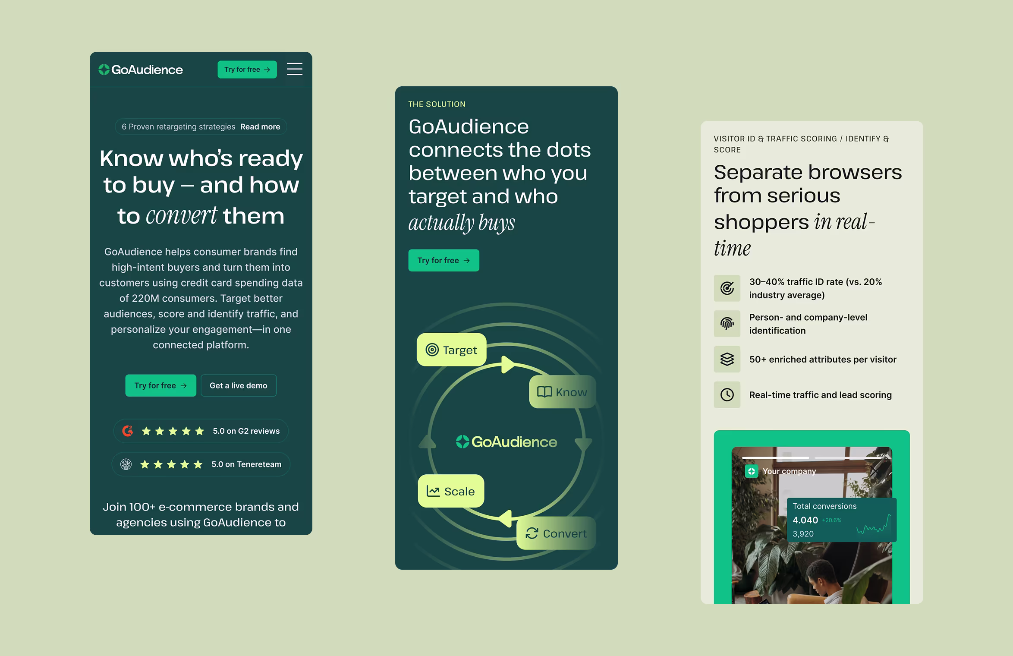Select the Scale step chip

[x=451, y=491]
